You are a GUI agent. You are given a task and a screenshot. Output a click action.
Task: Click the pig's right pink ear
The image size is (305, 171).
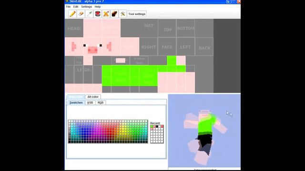pos(109,47)
